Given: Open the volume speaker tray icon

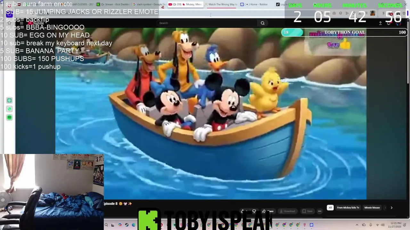Looking at the screenshot, I should (383, 225).
